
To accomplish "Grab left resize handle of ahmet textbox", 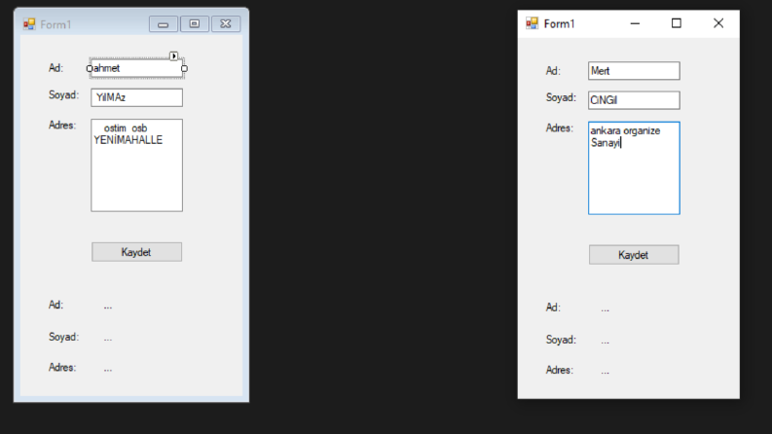I will [x=90, y=68].
